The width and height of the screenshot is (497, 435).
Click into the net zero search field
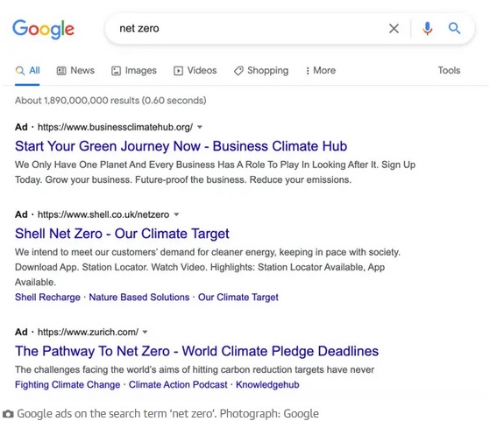point(247,29)
